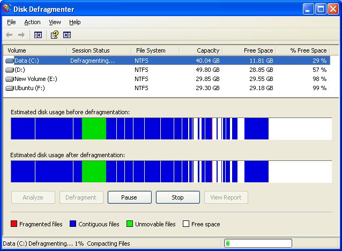Toggle the console tree show/hide icon
The width and height of the screenshot is (342, 251).
click(x=38, y=35)
